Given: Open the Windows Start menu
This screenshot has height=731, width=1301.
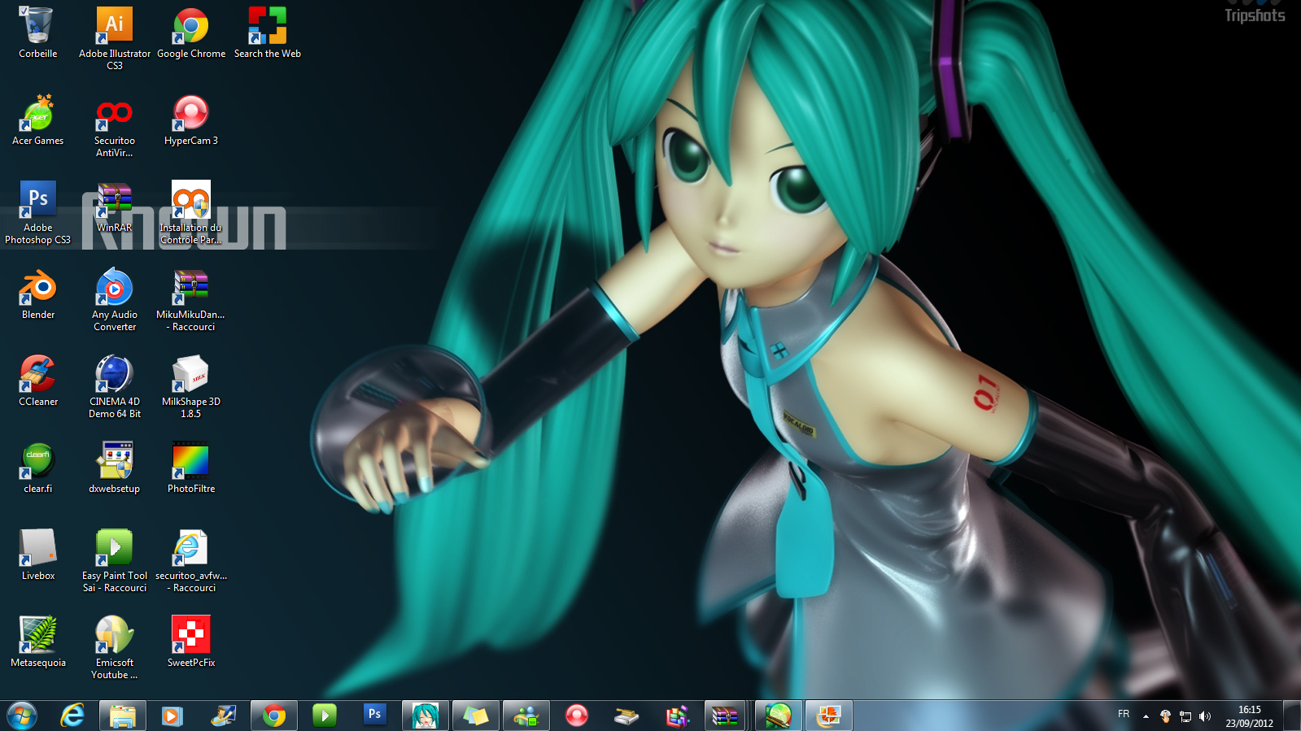Looking at the screenshot, I should coord(22,716).
